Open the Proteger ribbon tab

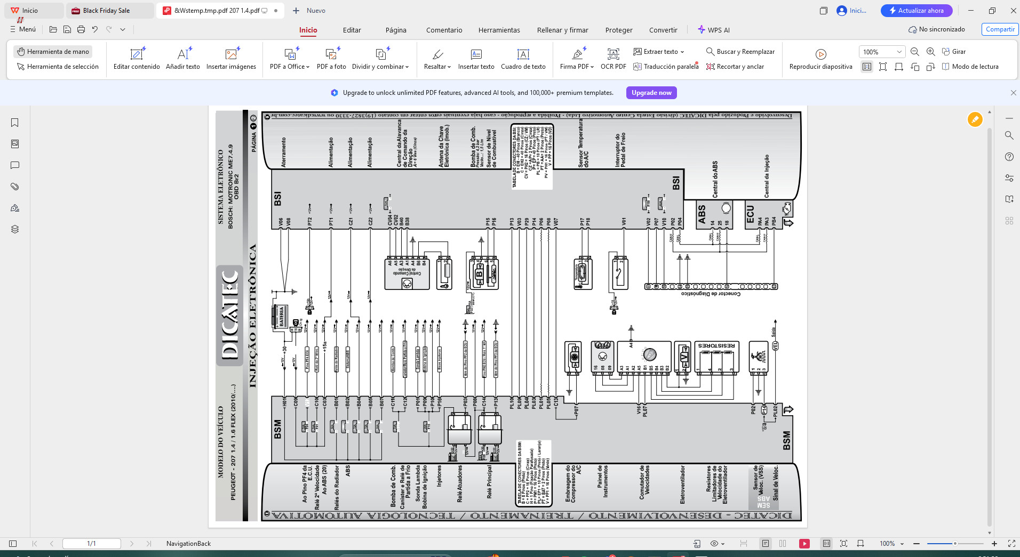point(619,30)
